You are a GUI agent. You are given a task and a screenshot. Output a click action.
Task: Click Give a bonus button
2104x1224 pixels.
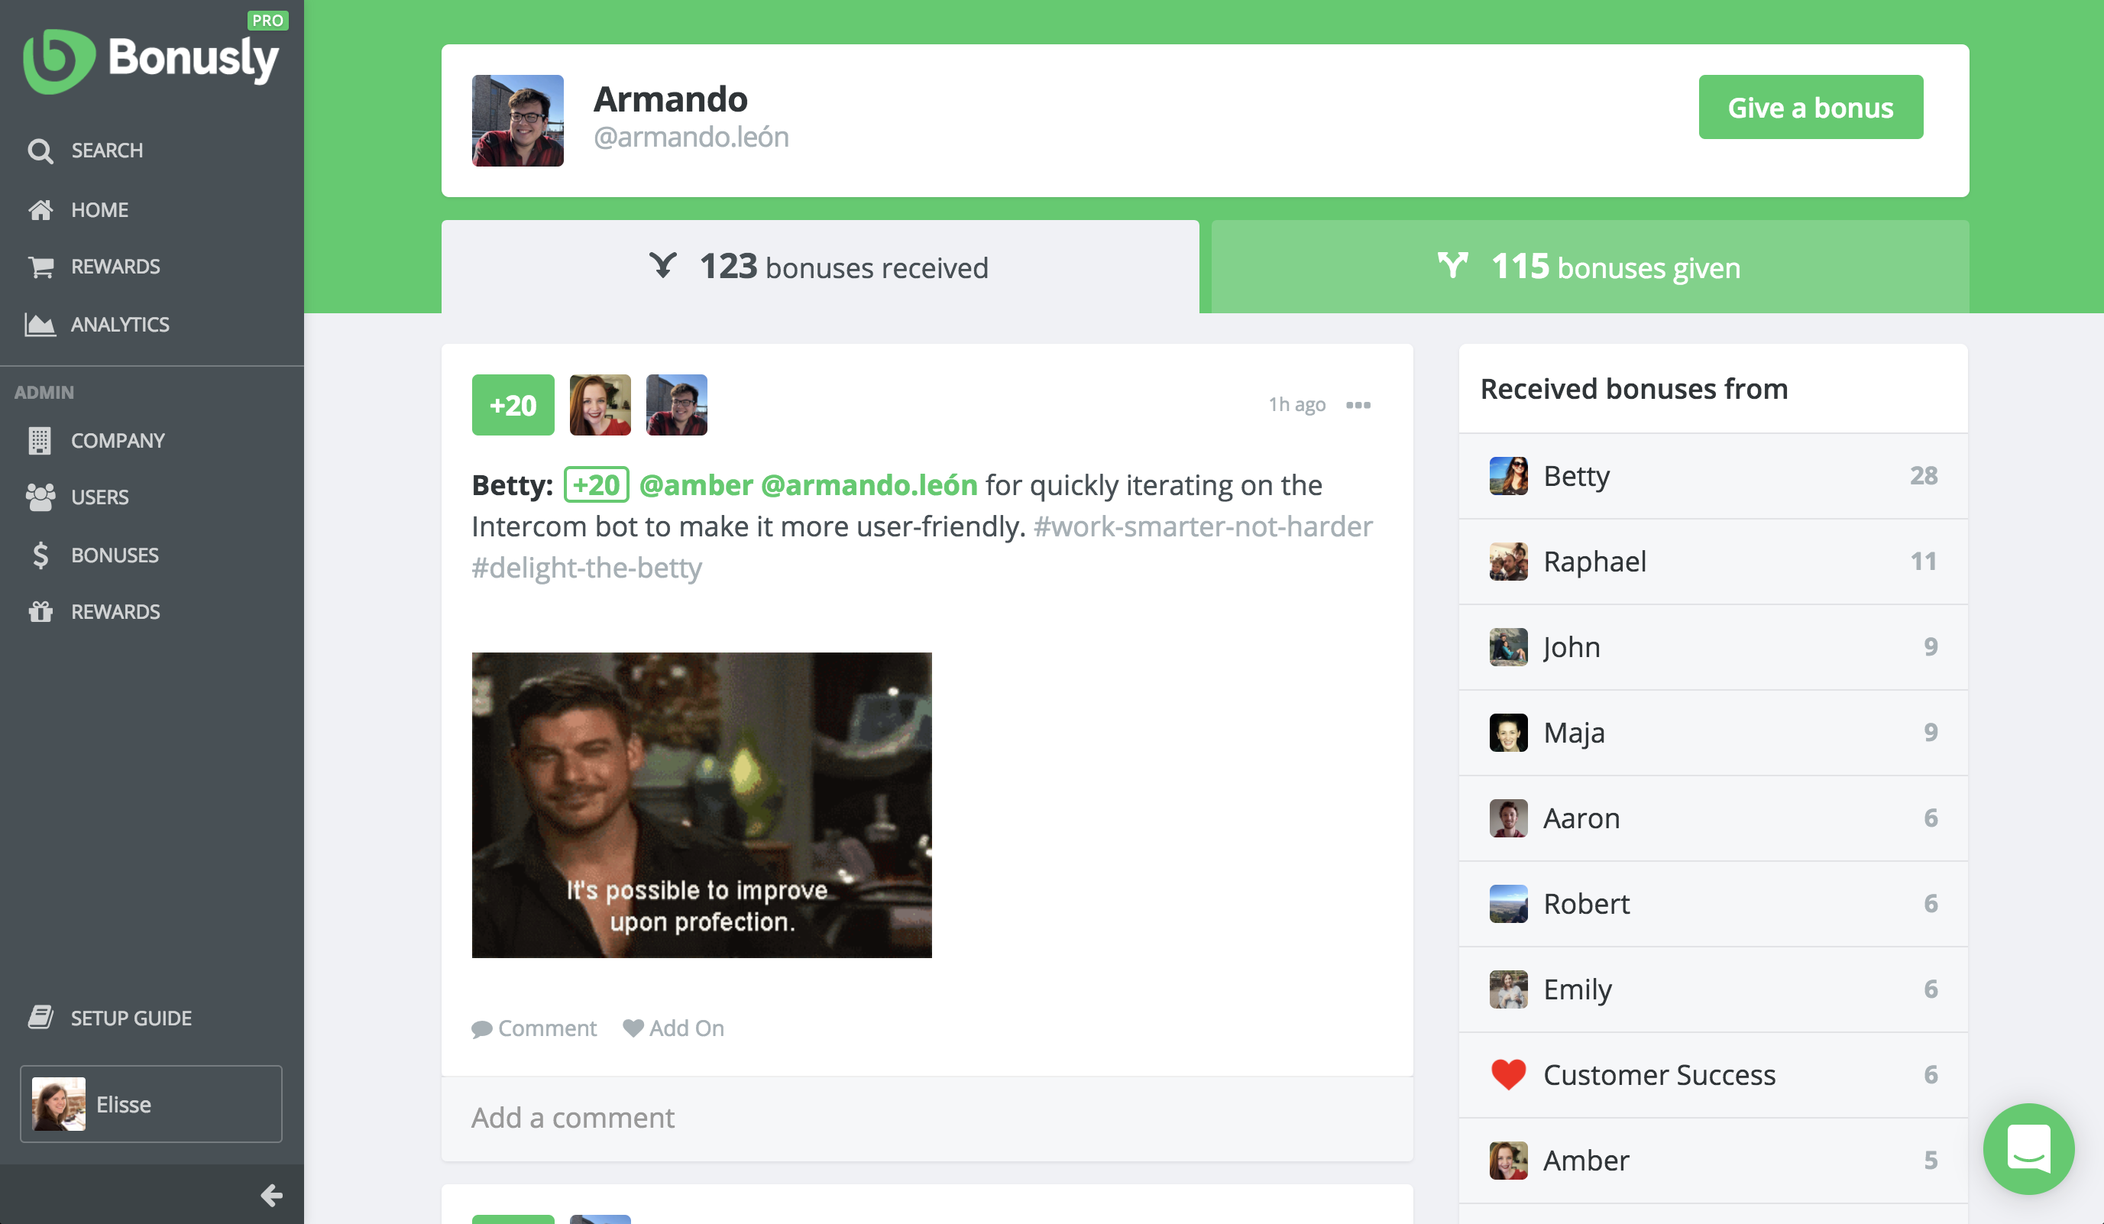point(1810,107)
